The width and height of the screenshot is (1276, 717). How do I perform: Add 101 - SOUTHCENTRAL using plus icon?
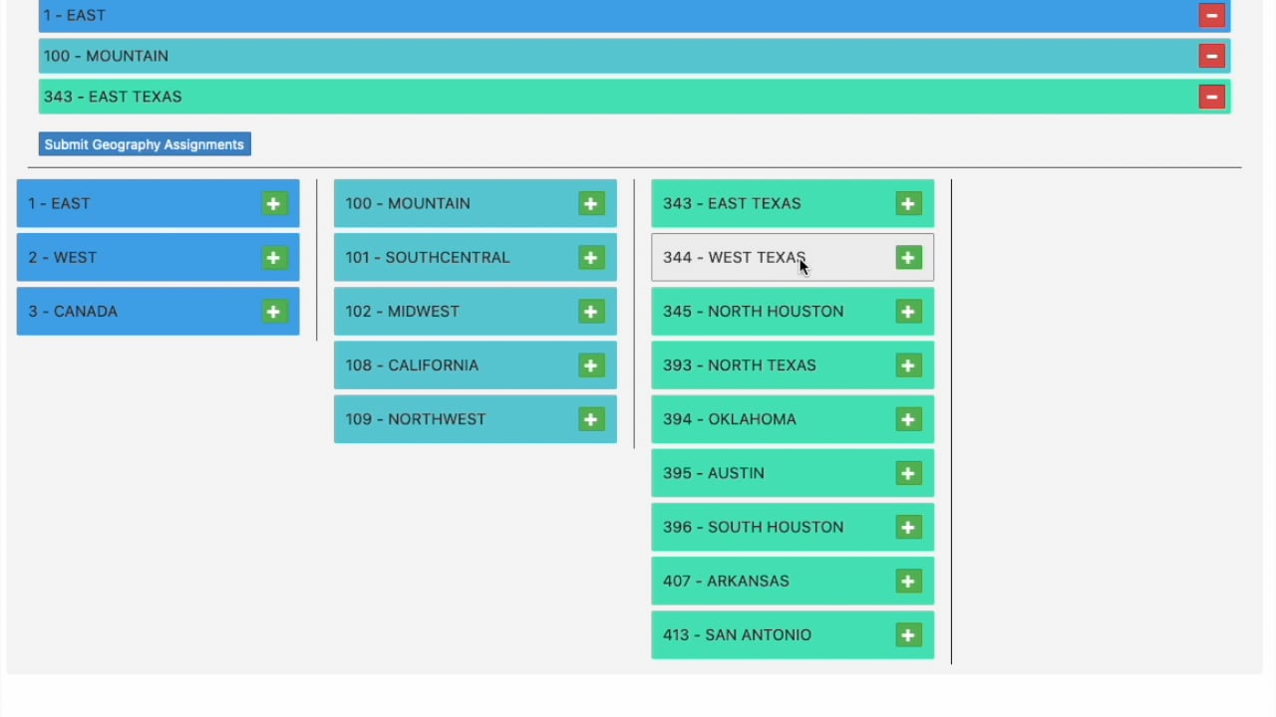tap(591, 258)
